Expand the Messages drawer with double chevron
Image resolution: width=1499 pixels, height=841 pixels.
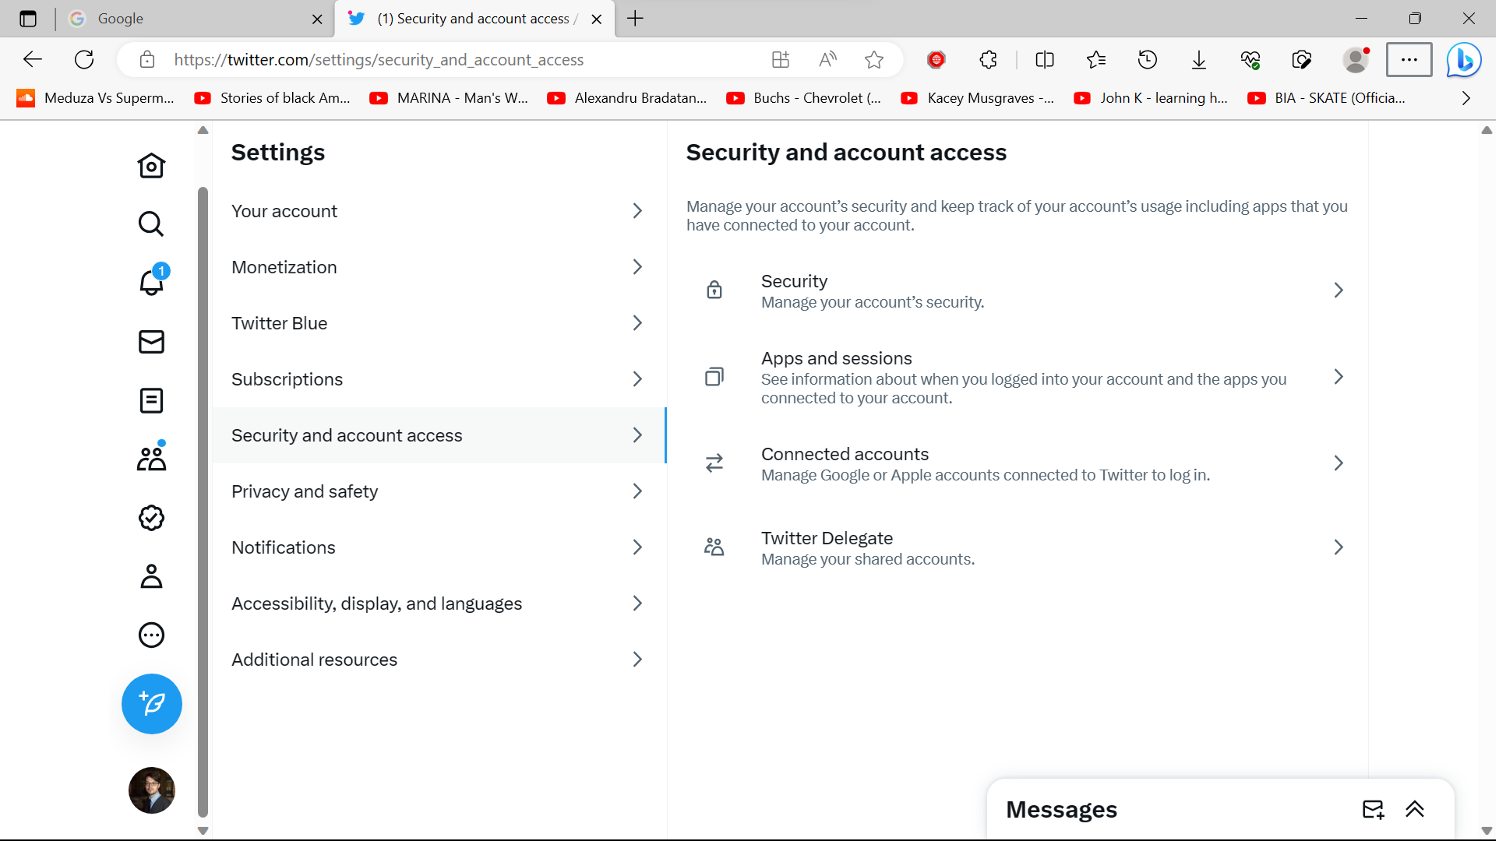coord(1415,810)
